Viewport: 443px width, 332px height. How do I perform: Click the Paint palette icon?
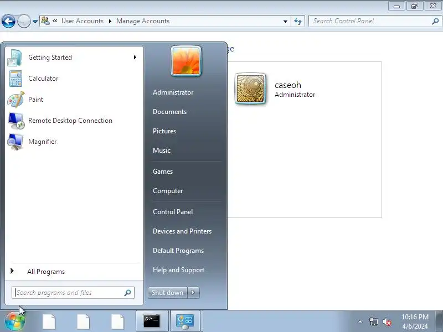16,100
